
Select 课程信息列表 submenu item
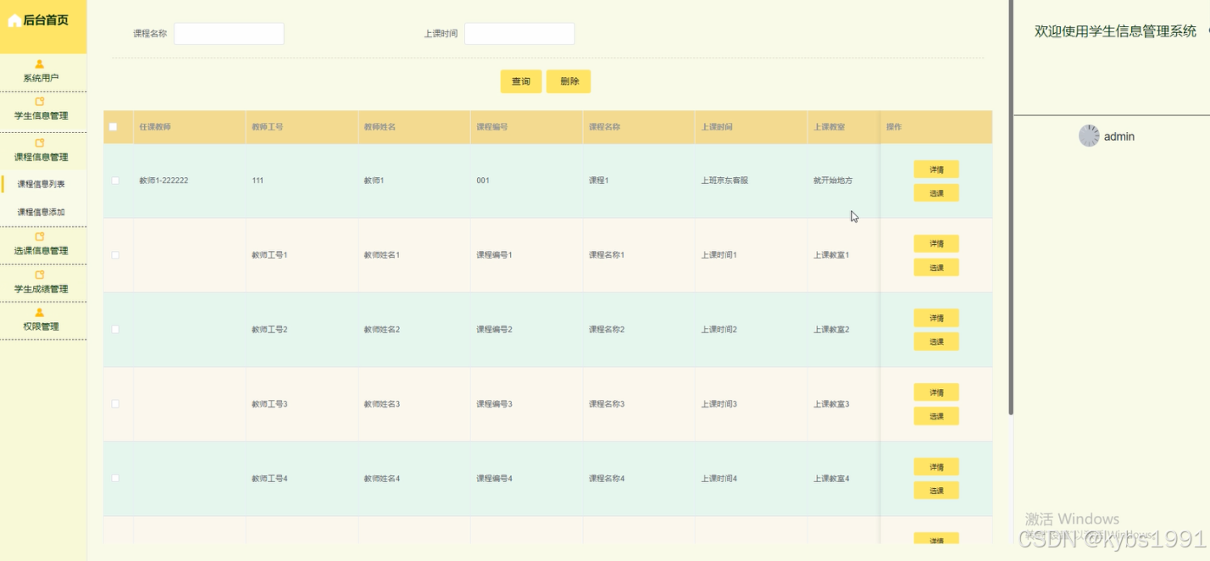42,184
